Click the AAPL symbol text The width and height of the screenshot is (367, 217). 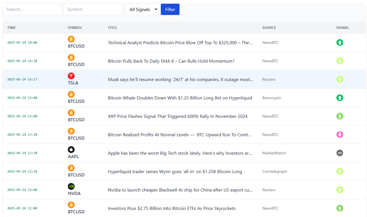click(73, 157)
